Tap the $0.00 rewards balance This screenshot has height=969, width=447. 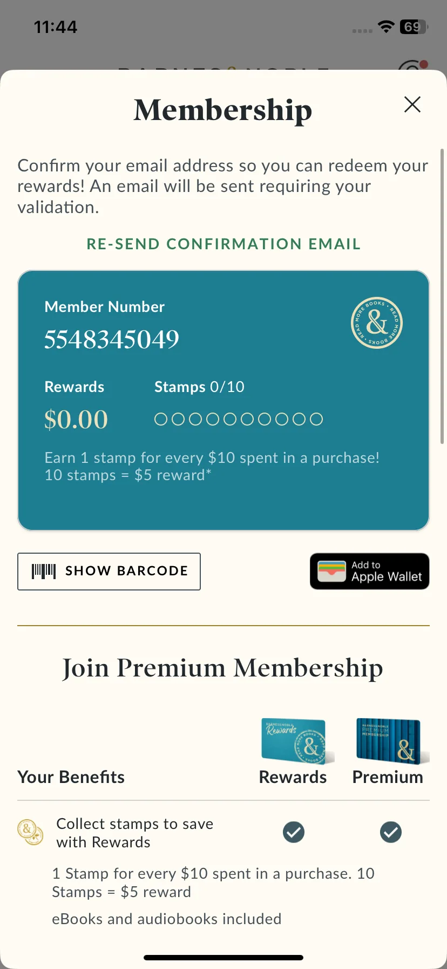point(76,419)
